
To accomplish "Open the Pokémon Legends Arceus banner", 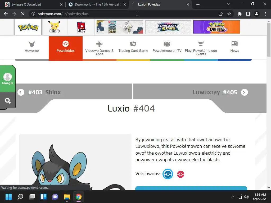I will tap(120, 27).
